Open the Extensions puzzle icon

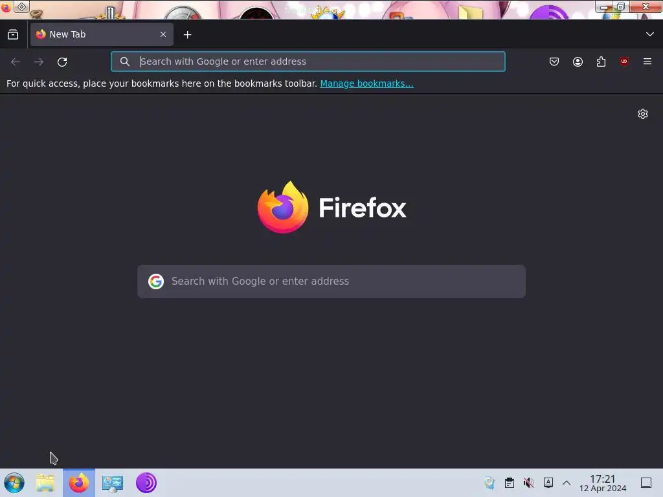[x=601, y=61]
